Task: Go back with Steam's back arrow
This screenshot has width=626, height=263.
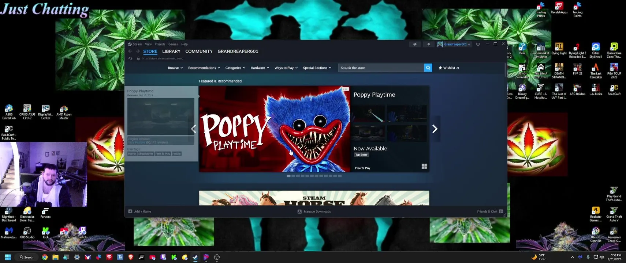Action: (130, 52)
